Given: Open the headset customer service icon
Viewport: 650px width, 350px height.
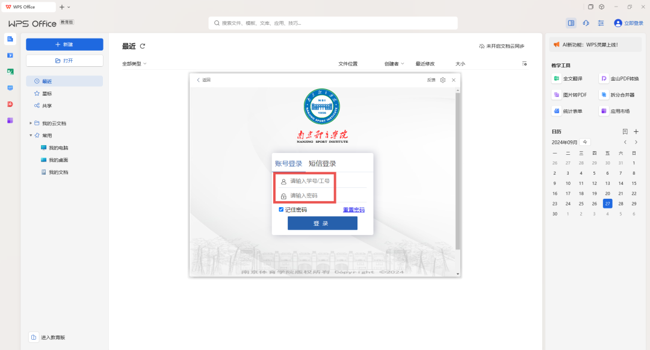Looking at the screenshot, I should tap(586, 23).
